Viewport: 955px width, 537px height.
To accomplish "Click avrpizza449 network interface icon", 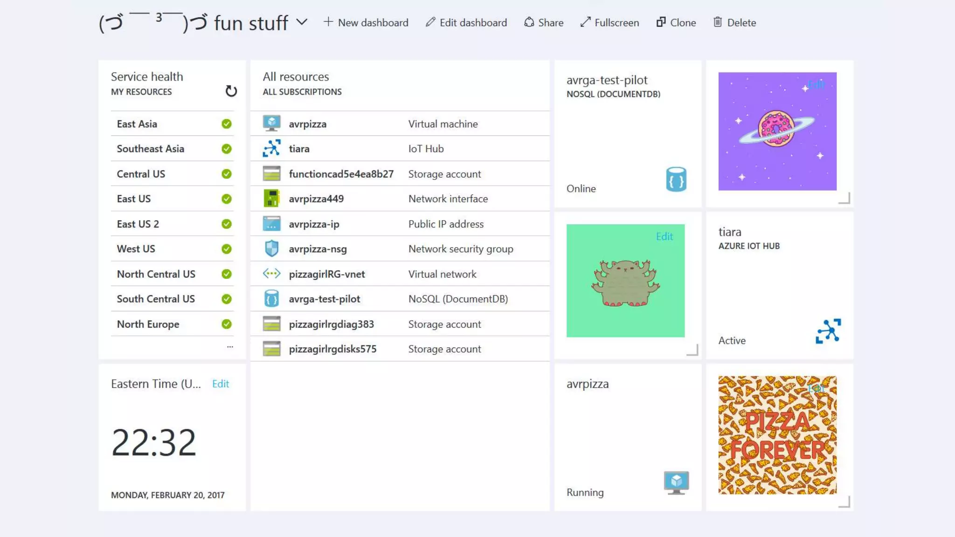I will [271, 199].
